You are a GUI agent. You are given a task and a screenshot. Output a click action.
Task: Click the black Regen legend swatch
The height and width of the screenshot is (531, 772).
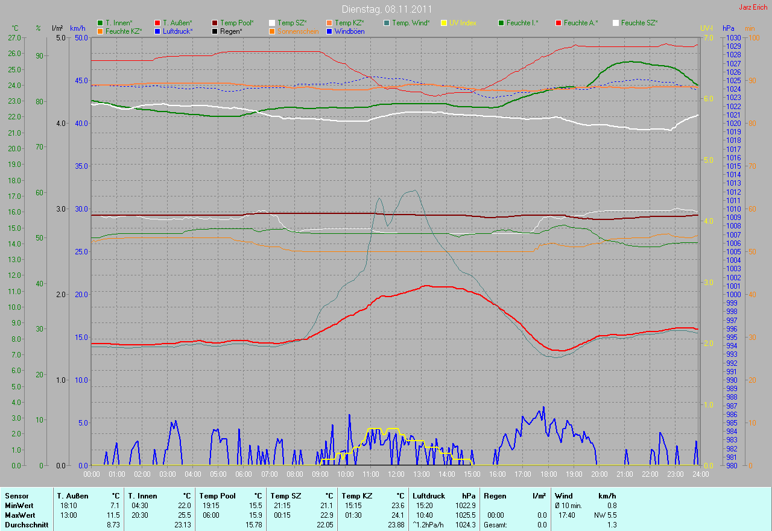215,31
